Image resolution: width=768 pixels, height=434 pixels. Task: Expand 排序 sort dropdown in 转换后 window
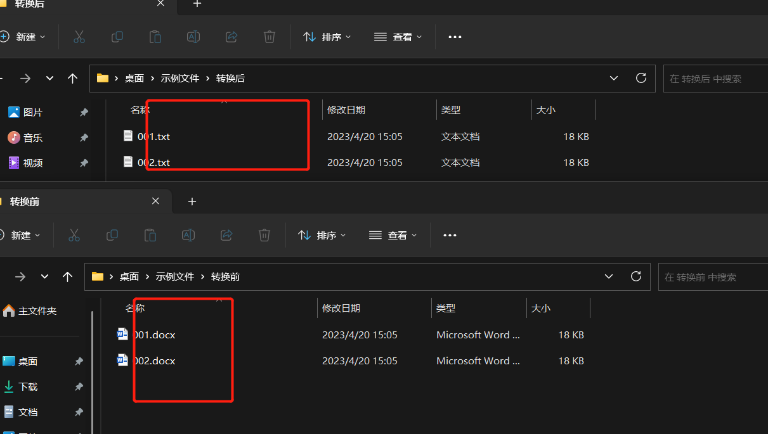pos(327,37)
